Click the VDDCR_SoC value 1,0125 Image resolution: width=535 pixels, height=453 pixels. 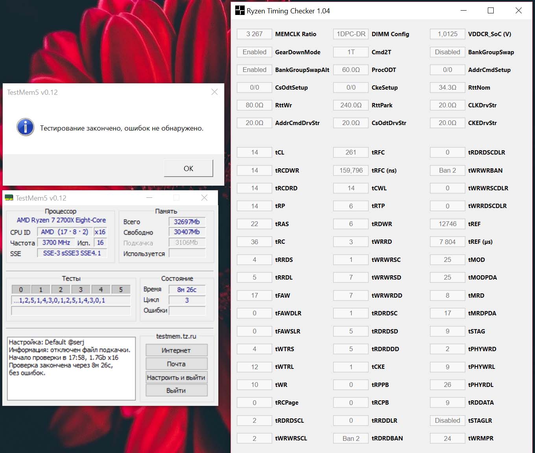(448, 34)
